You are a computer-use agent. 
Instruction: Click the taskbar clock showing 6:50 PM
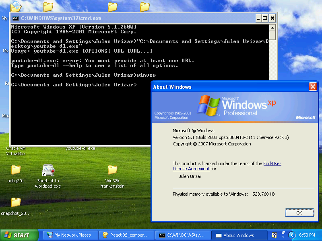(x=307, y=235)
